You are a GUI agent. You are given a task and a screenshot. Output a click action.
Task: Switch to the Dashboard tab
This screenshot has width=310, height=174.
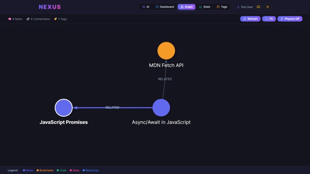pos(165,7)
